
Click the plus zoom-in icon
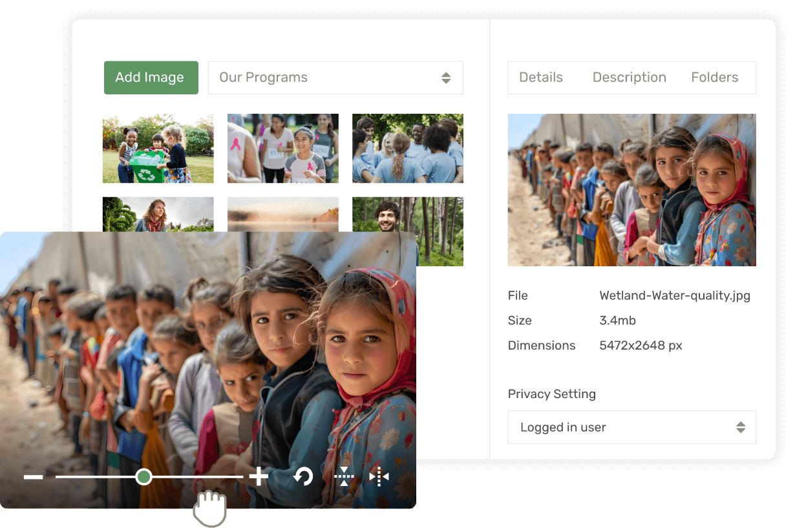click(x=259, y=478)
